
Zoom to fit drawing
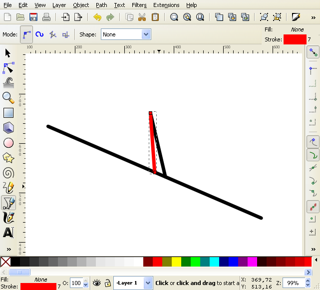(x=187, y=17)
